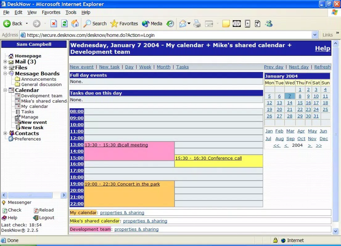The width and height of the screenshot is (341, 246).
Task: Click the Week view link
Action: point(145,67)
